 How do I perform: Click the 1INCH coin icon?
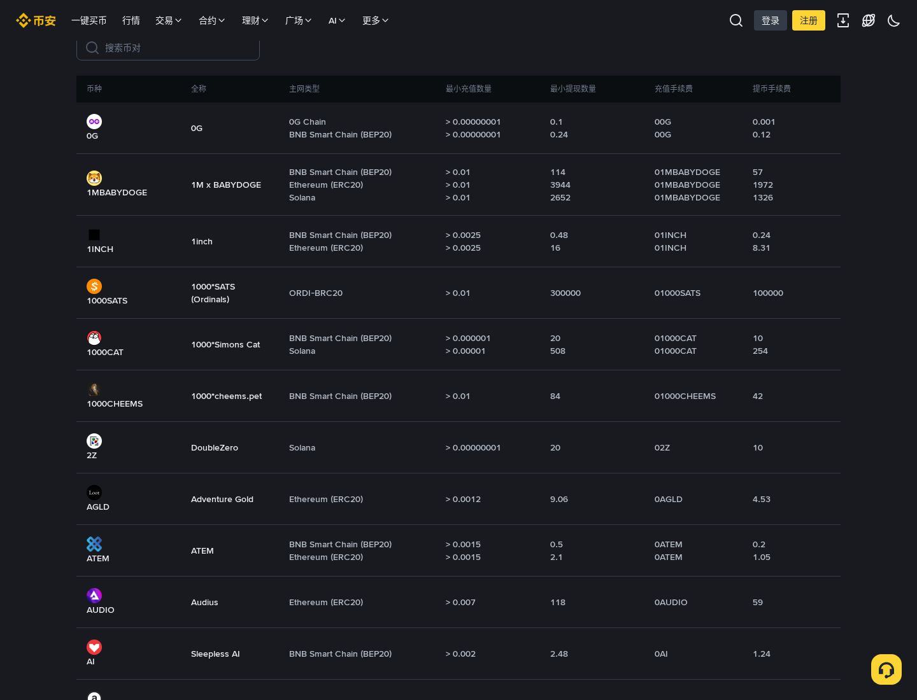[94, 235]
